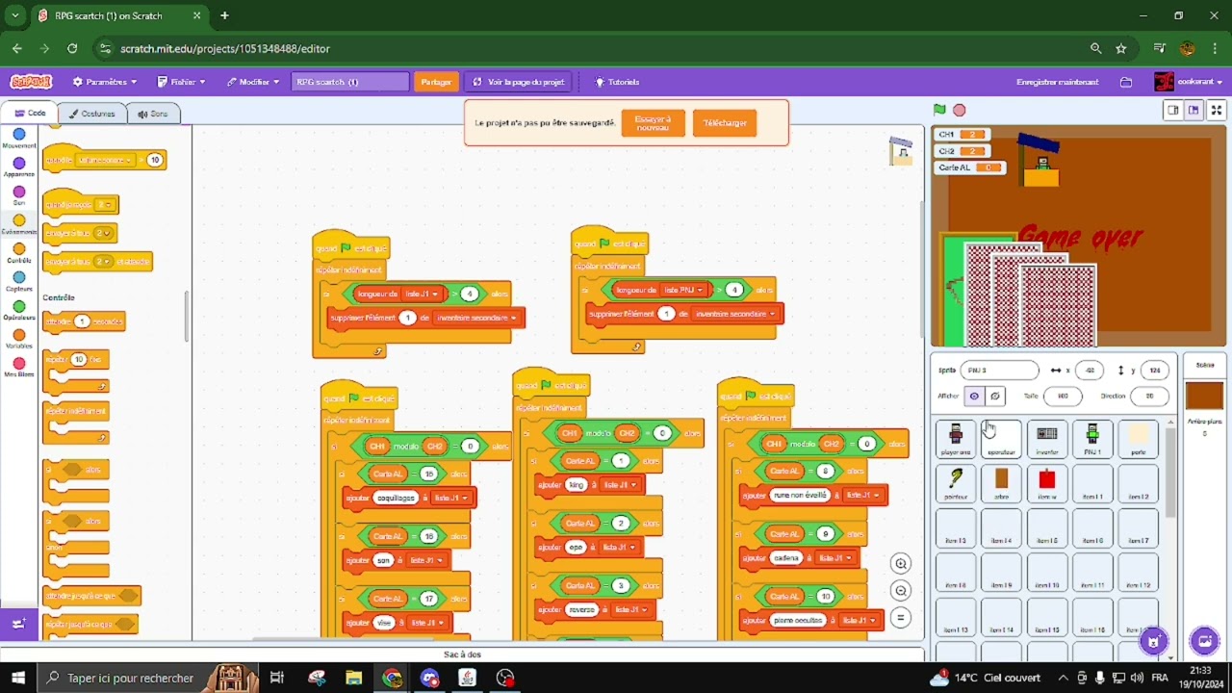Select the PNJ 1 sprite
This screenshot has width=1232, height=693.
pos(1092,439)
